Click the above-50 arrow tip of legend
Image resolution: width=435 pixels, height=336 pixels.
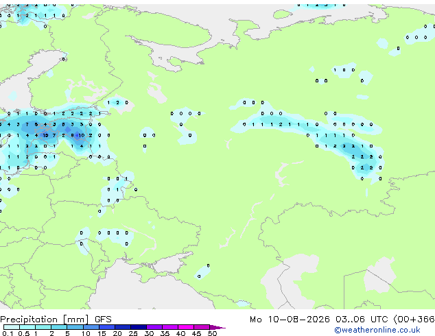coord(217,327)
